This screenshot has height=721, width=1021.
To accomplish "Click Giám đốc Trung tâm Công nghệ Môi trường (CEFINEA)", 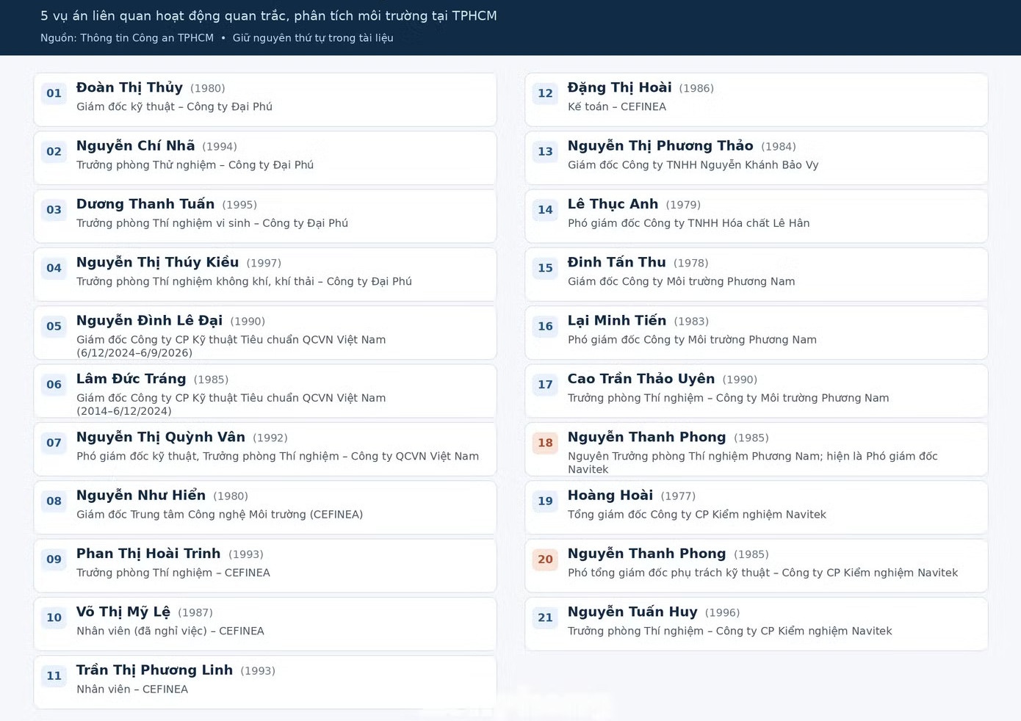I will coord(220,515).
